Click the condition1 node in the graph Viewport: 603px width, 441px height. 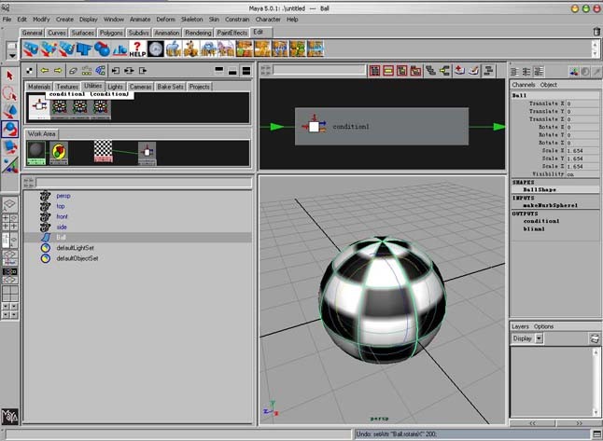click(x=314, y=126)
